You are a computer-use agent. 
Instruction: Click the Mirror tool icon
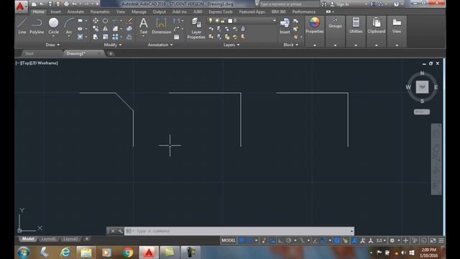click(x=105, y=29)
